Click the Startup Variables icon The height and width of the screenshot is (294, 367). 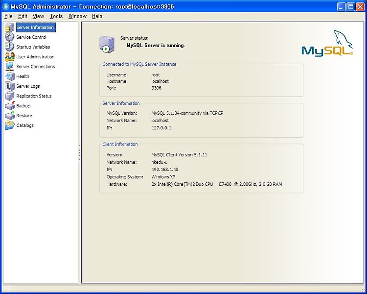[x=10, y=47]
